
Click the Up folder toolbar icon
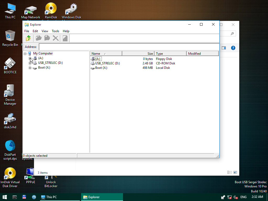pyautogui.click(x=28, y=38)
